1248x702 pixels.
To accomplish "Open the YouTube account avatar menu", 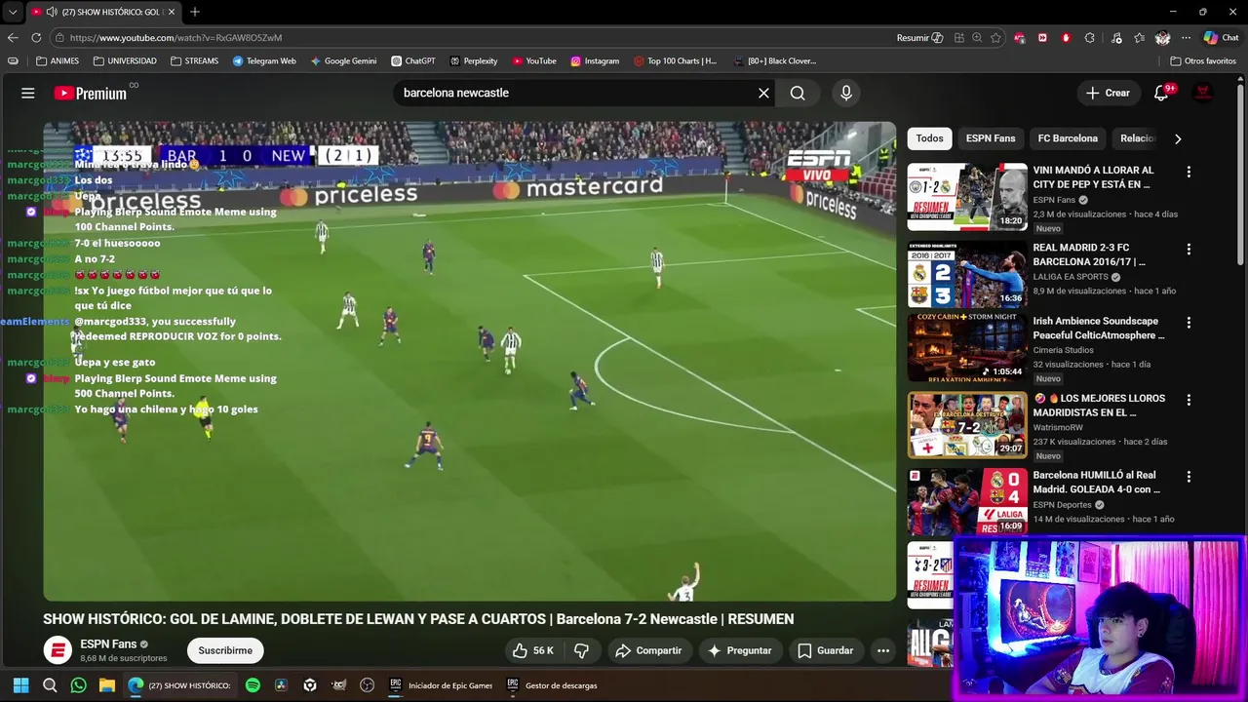I will point(1203,93).
